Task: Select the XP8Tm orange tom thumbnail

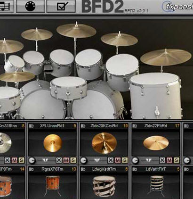Action: point(6,186)
